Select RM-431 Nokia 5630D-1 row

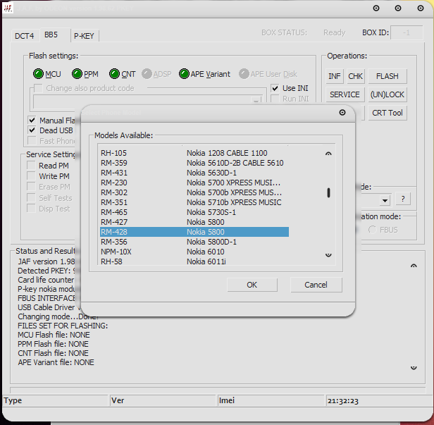click(x=194, y=173)
